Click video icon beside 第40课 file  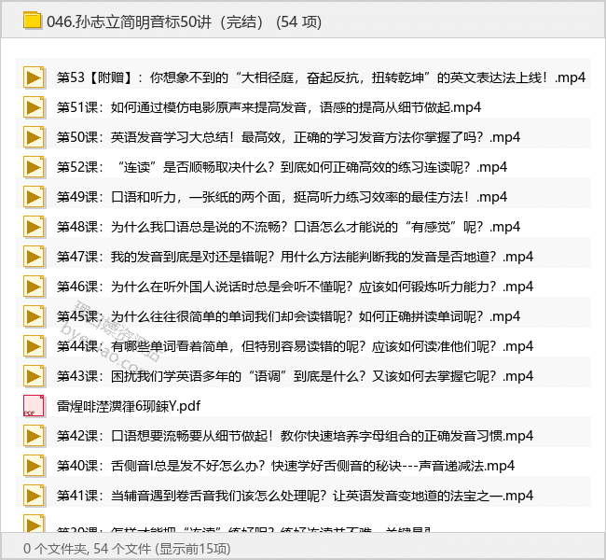(34, 466)
